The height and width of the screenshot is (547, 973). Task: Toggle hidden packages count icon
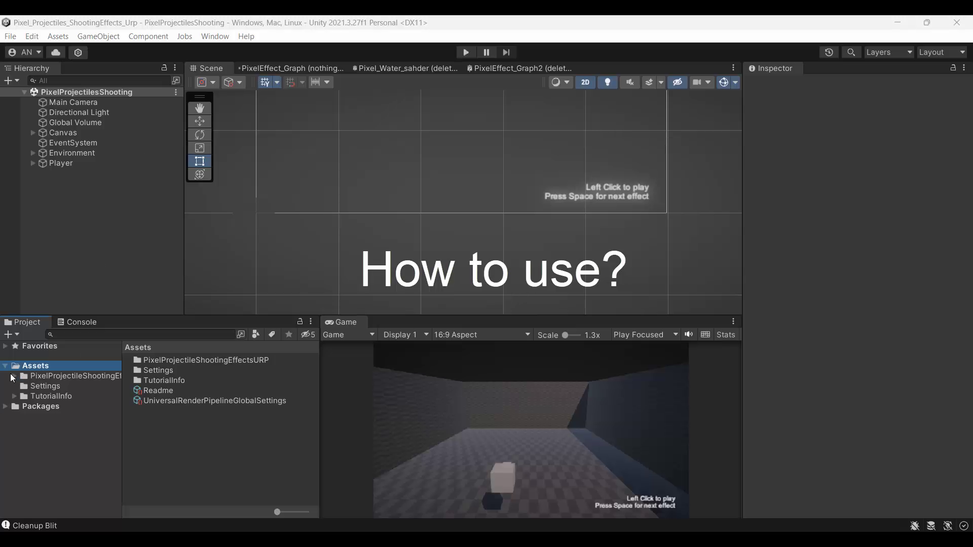(308, 334)
